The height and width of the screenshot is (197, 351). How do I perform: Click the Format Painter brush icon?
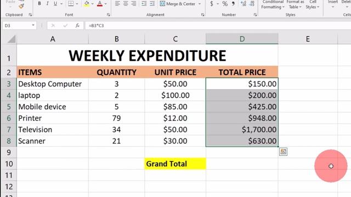[21, 6]
